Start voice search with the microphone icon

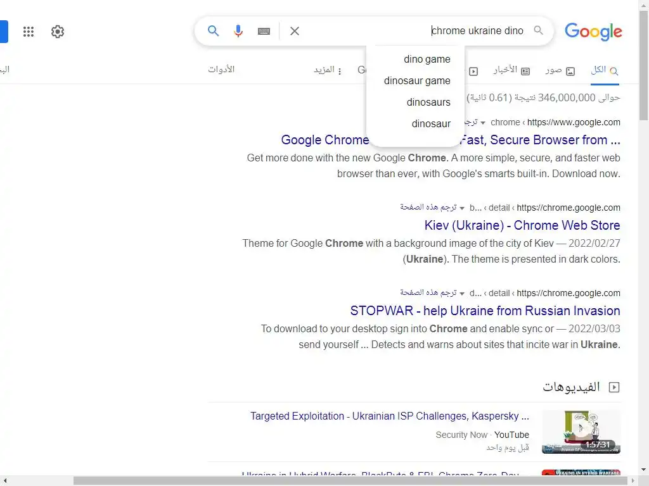point(238,31)
